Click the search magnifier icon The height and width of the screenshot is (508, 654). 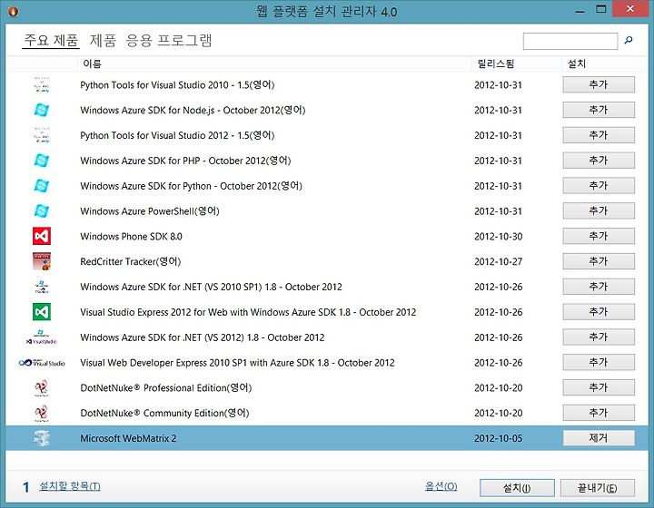(629, 41)
